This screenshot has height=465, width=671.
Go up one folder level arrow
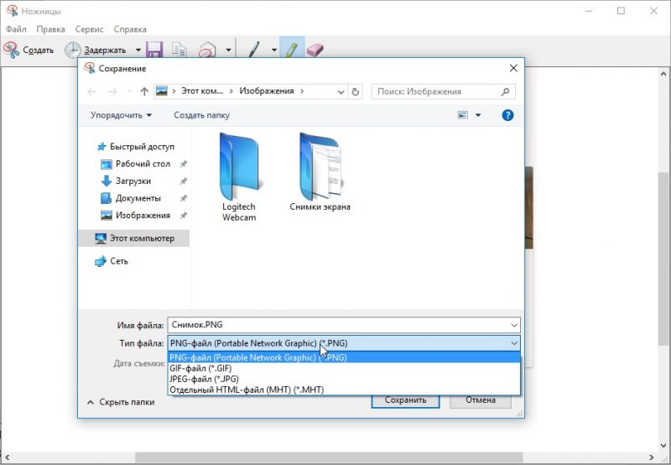click(x=144, y=91)
